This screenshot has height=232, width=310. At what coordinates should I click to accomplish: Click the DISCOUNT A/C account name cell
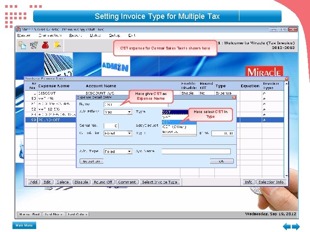coord(100,93)
